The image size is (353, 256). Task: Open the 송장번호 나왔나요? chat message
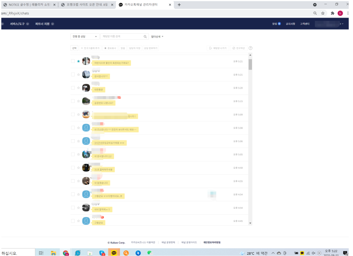click(x=104, y=103)
